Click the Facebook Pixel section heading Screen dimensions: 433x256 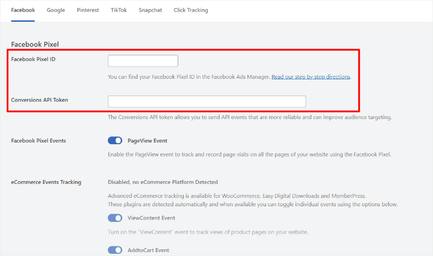35,44
